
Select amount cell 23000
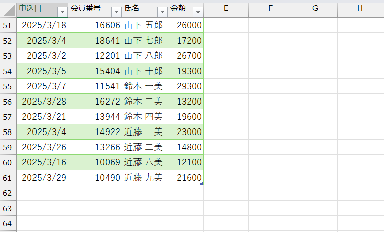click(x=186, y=132)
